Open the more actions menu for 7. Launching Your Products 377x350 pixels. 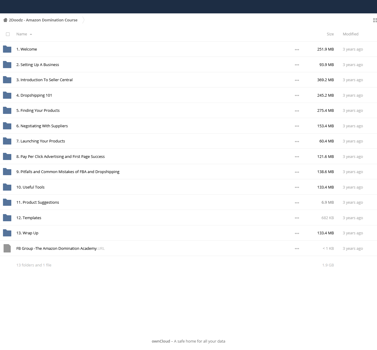point(297,142)
